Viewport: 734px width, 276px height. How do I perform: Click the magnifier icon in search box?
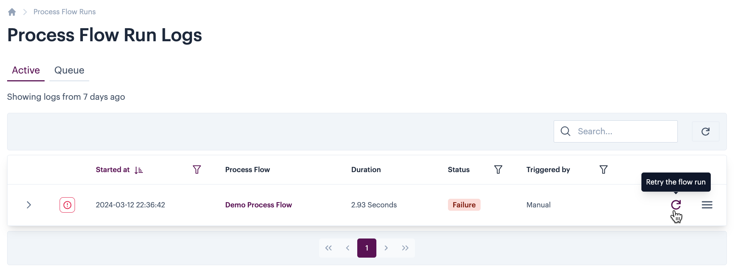click(x=565, y=131)
